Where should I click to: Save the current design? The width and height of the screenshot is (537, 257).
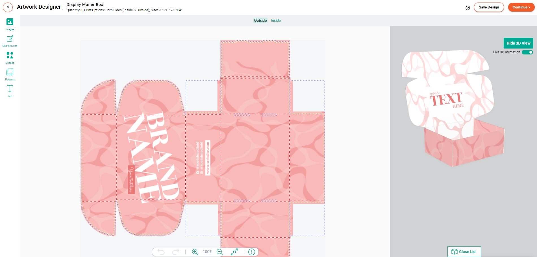pyautogui.click(x=489, y=7)
